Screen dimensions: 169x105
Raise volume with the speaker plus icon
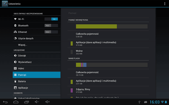pos(48,102)
